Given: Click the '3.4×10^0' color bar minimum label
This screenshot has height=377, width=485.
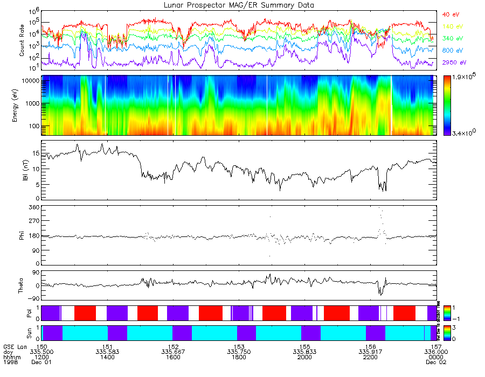Looking at the screenshot, I should 464,132.
